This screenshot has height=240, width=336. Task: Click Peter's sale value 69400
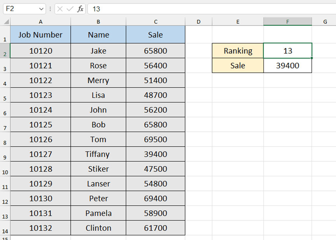tap(156, 198)
